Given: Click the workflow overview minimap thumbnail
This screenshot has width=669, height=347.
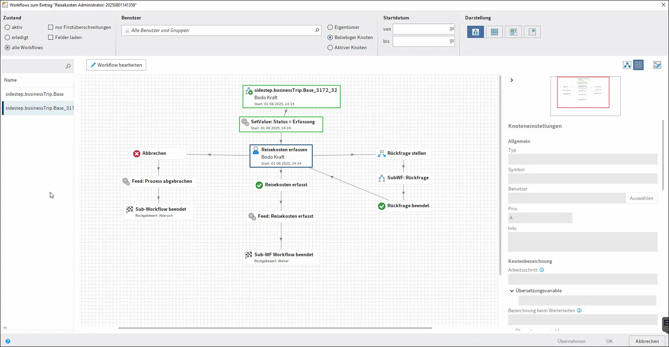Looking at the screenshot, I should click(585, 96).
